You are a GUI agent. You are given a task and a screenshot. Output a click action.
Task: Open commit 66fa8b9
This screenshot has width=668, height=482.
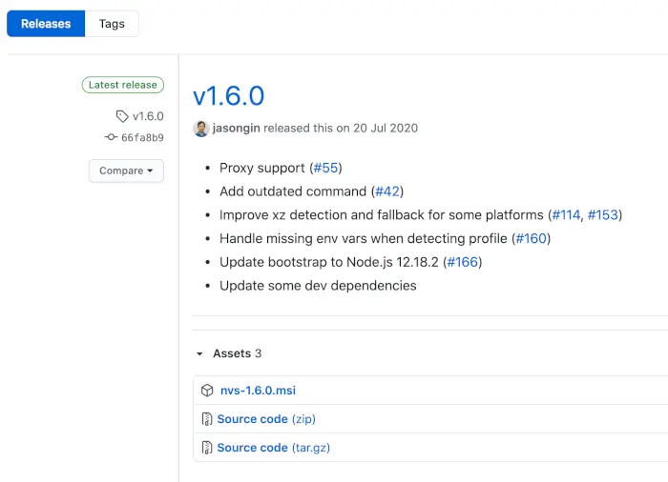point(142,137)
